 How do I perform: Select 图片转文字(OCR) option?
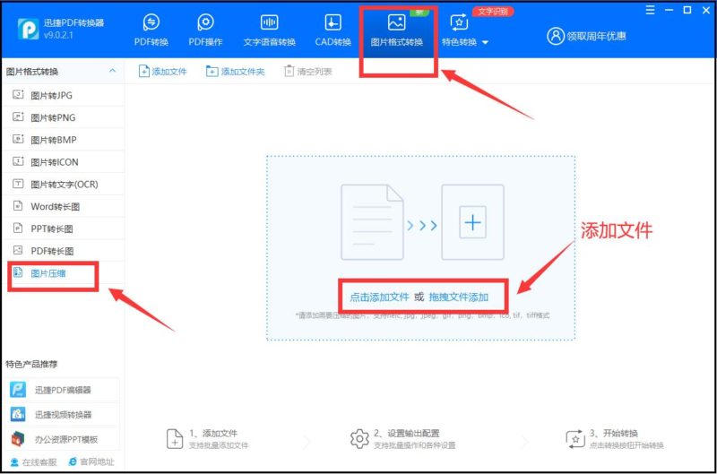[x=64, y=185]
